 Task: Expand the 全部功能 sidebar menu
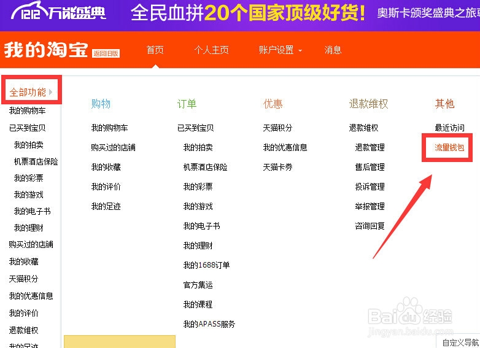tap(31, 92)
